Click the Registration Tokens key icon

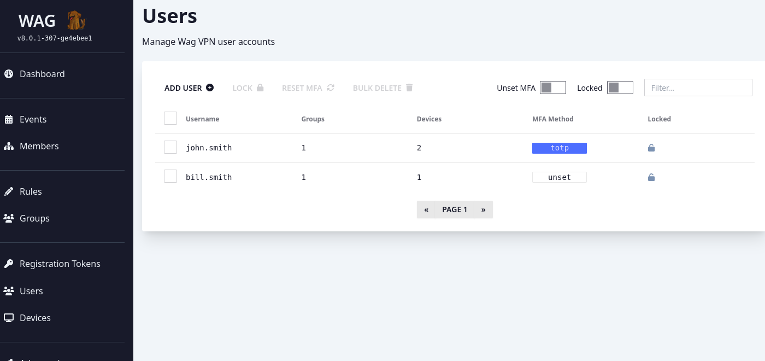9,264
